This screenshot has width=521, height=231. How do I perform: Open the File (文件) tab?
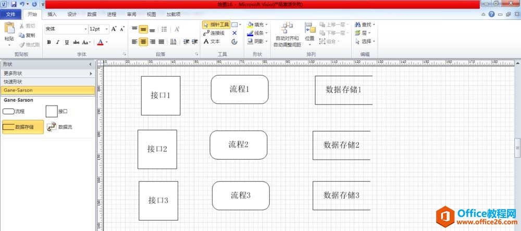click(x=11, y=14)
